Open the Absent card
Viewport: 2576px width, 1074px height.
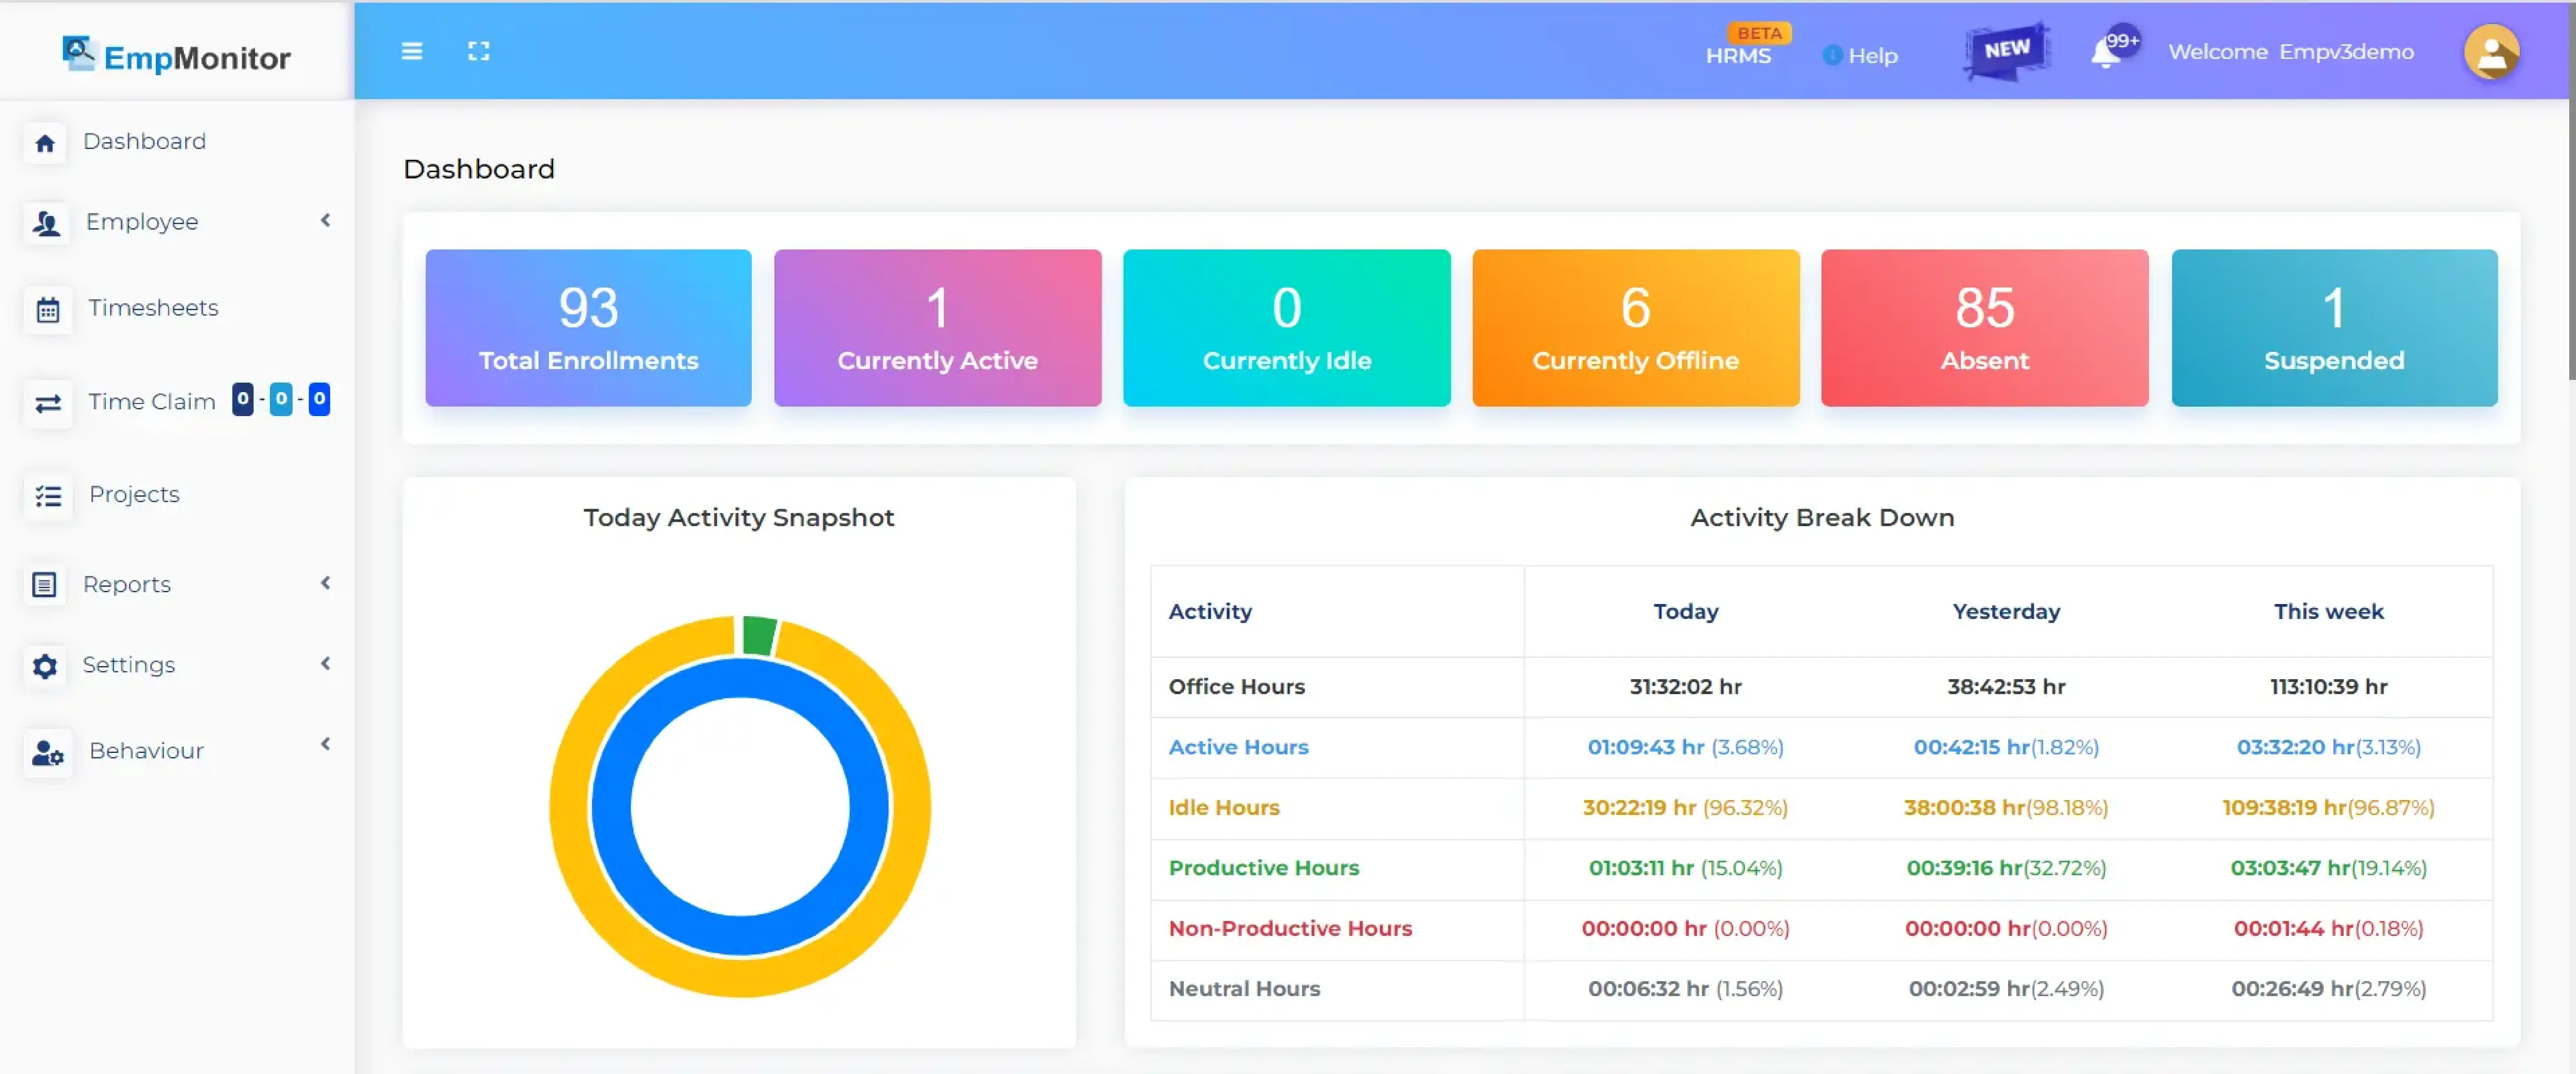click(1984, 328)
